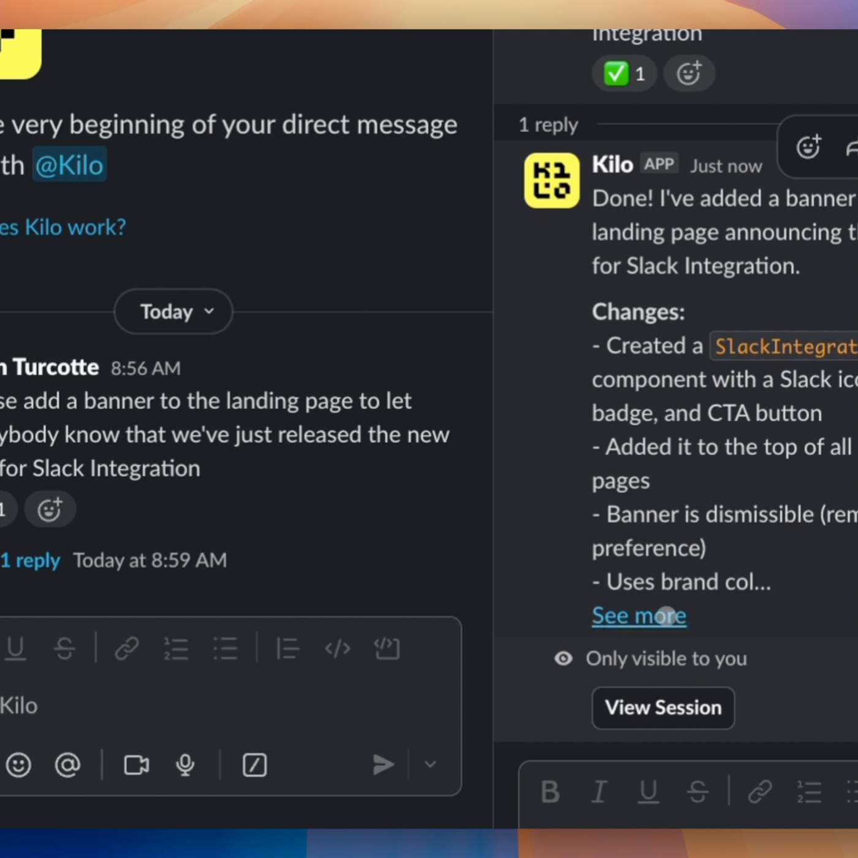Open the send options chevron next to send

(429, 765)
